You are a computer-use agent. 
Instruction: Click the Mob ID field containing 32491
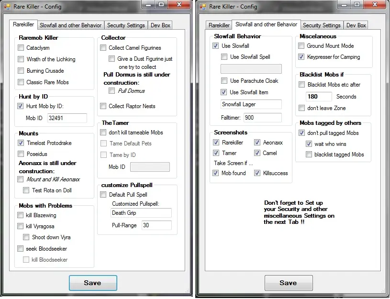[67, 118]
